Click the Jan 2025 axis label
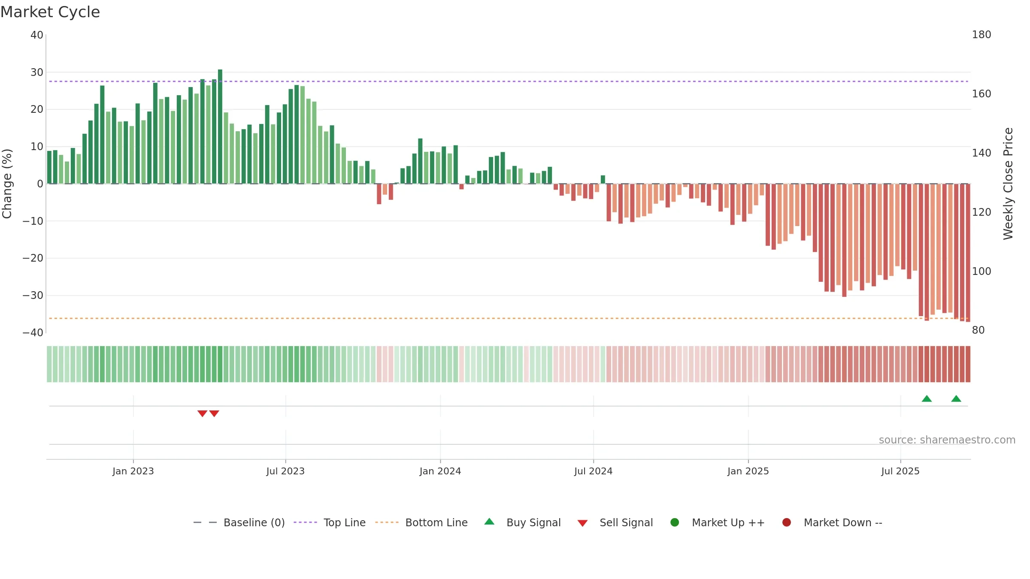The width and height of the screenshot is (1030, 579). point(748,471)
